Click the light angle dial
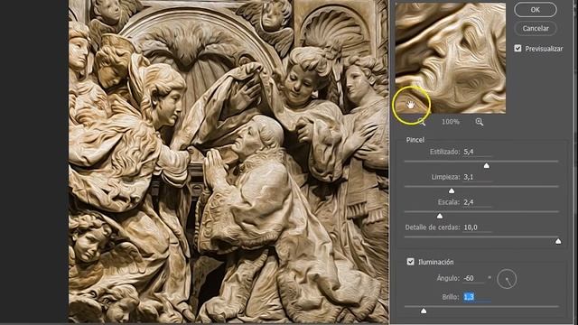The width and height of the screenshot is (578, 325). pos(507,279)
